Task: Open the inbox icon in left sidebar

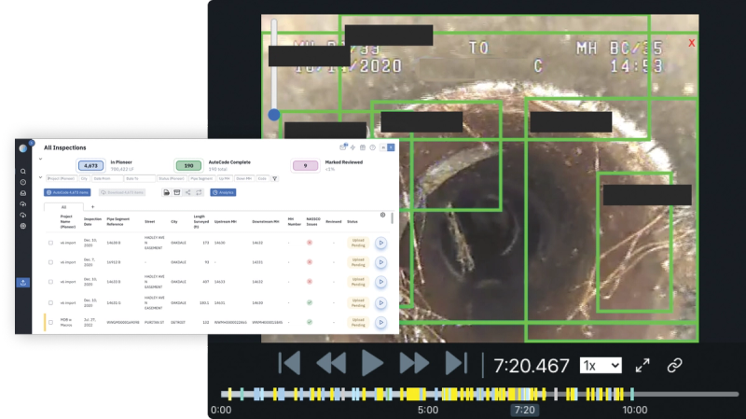Action: coord(22,193)
